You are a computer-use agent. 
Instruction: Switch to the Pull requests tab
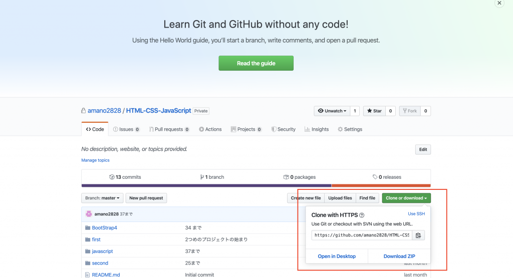169,129
